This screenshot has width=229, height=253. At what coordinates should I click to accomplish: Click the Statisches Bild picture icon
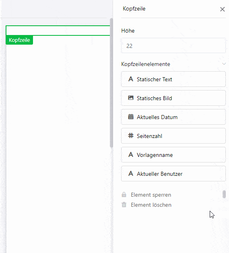131,98
